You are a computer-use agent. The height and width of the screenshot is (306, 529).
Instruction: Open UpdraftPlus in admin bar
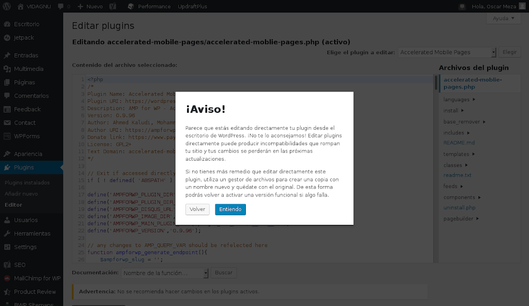(192, 6)
